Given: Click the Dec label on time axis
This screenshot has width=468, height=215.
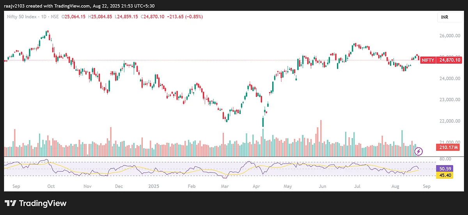Looking at the screenshot, I should click(120, 187).
